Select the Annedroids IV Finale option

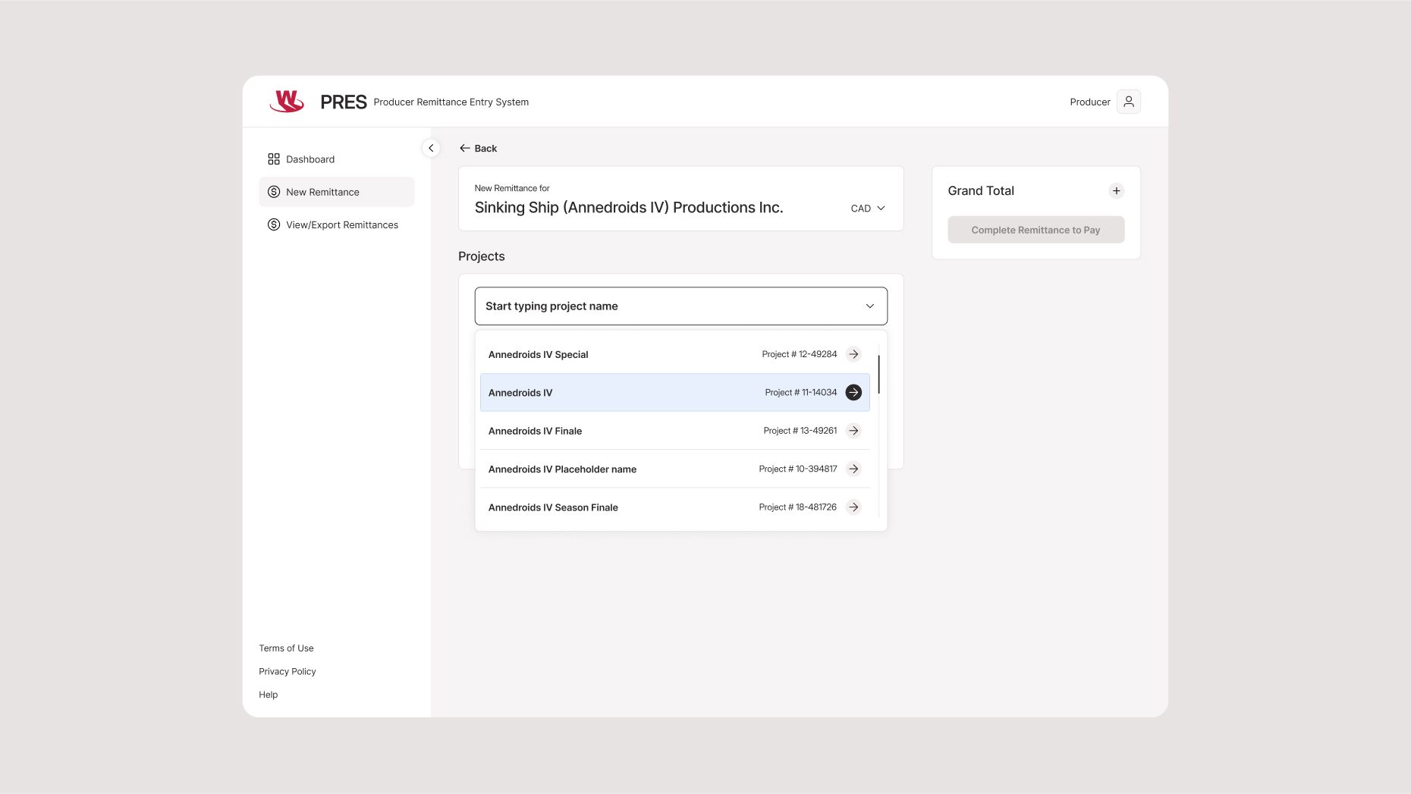[x=675, y=431]
